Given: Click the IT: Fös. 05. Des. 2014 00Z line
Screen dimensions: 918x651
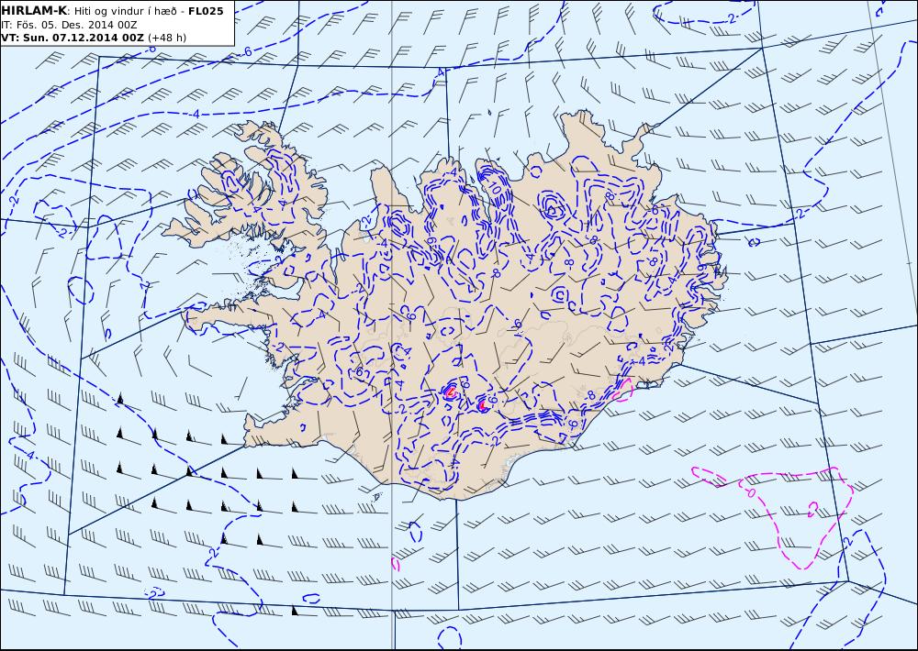Looking at the screenshot, I should 69,25.
